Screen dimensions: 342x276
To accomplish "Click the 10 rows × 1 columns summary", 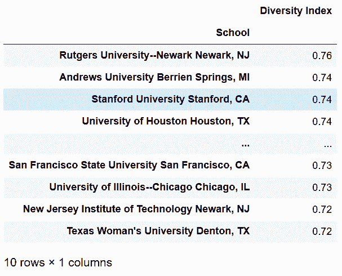I will [x=58, y=262].
